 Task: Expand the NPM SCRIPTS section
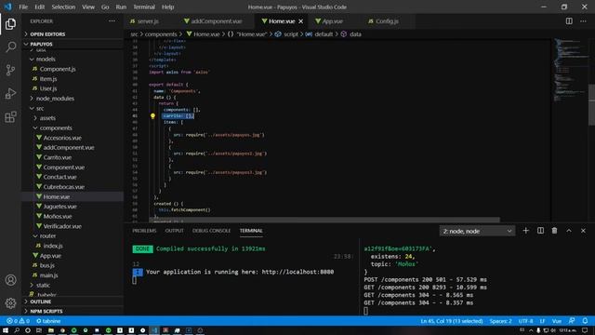[46, 311]
